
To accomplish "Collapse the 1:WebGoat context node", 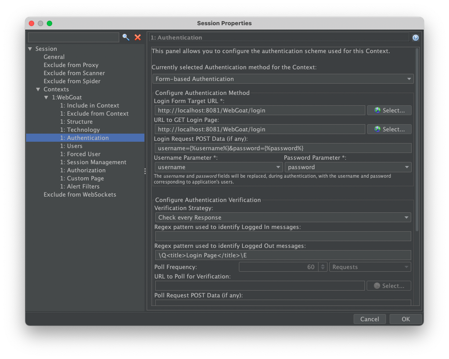I will coord(46,97).
